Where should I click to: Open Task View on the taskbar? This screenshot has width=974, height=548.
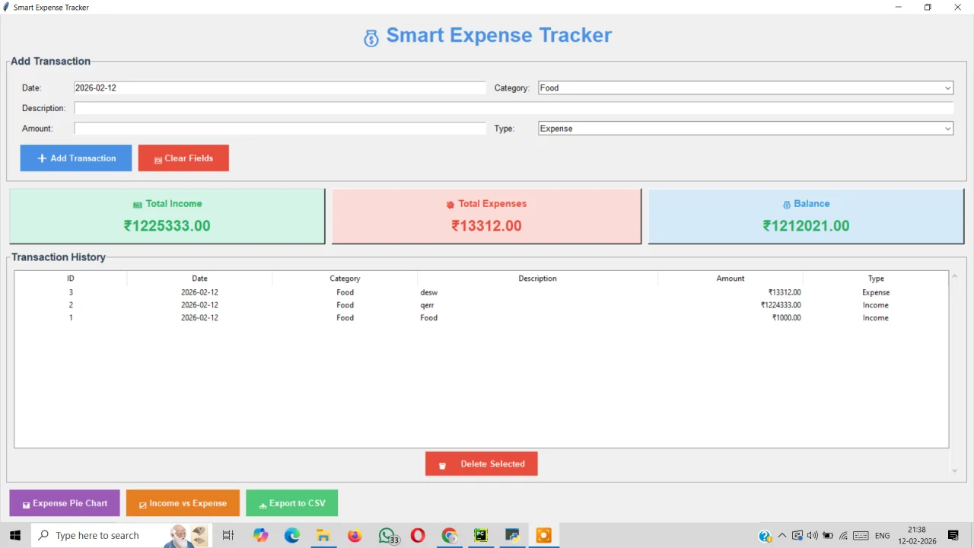click(228, 536)
